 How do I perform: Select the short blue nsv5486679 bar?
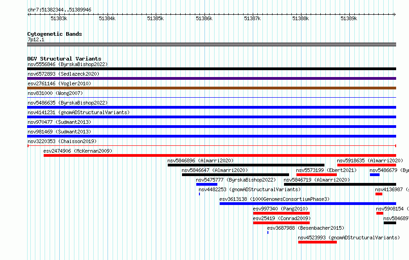(x=375, y=175)
